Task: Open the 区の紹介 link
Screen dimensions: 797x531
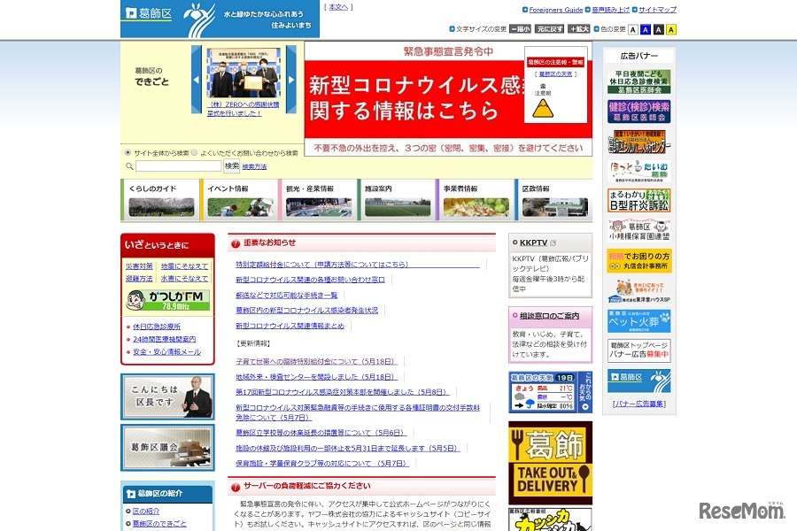Action: (146, 512)
